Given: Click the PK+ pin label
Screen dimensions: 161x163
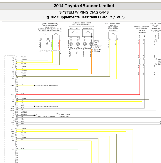Looking at the screenshot, I should tap(13, 99).
